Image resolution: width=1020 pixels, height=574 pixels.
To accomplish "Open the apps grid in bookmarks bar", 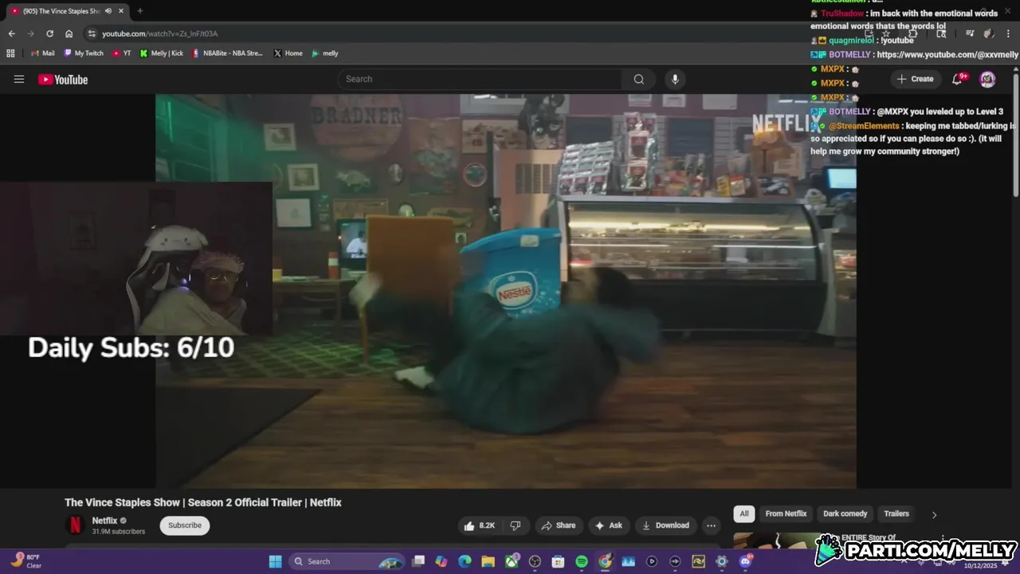I will point(10,53).
